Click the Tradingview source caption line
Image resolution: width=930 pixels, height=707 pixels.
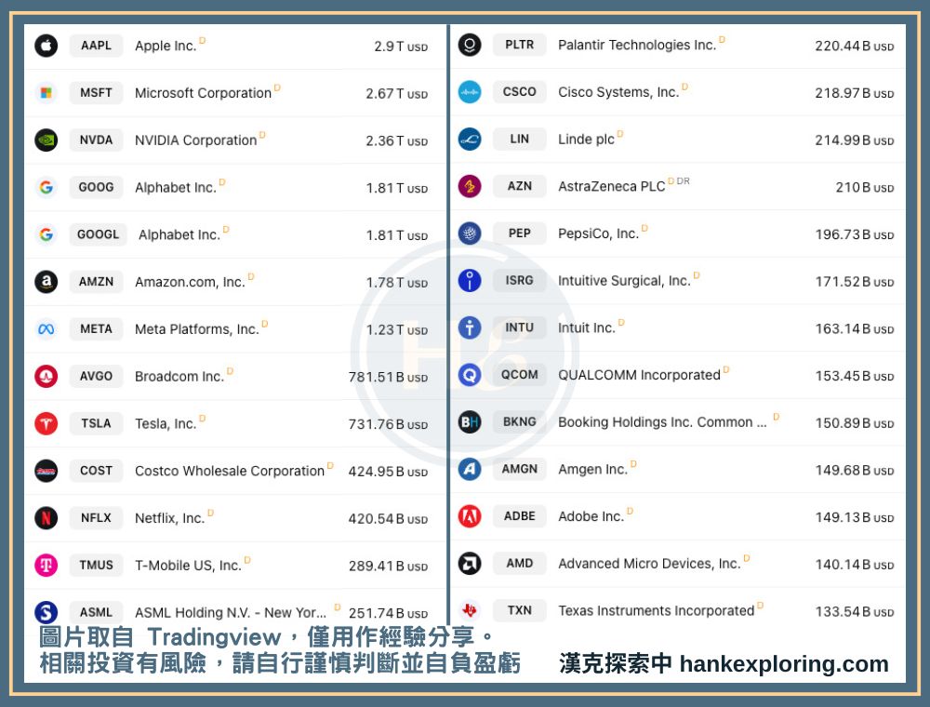point(267,637)
